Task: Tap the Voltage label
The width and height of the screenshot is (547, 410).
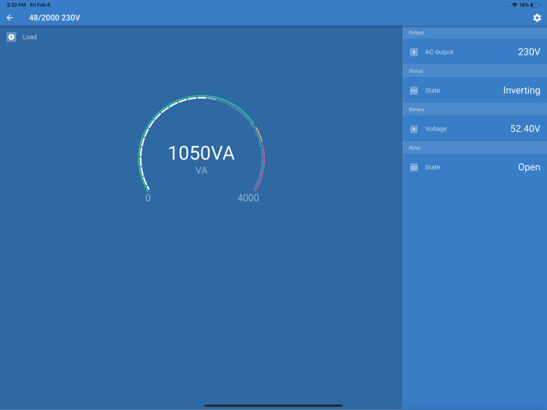Action: (x=436, y=129)
